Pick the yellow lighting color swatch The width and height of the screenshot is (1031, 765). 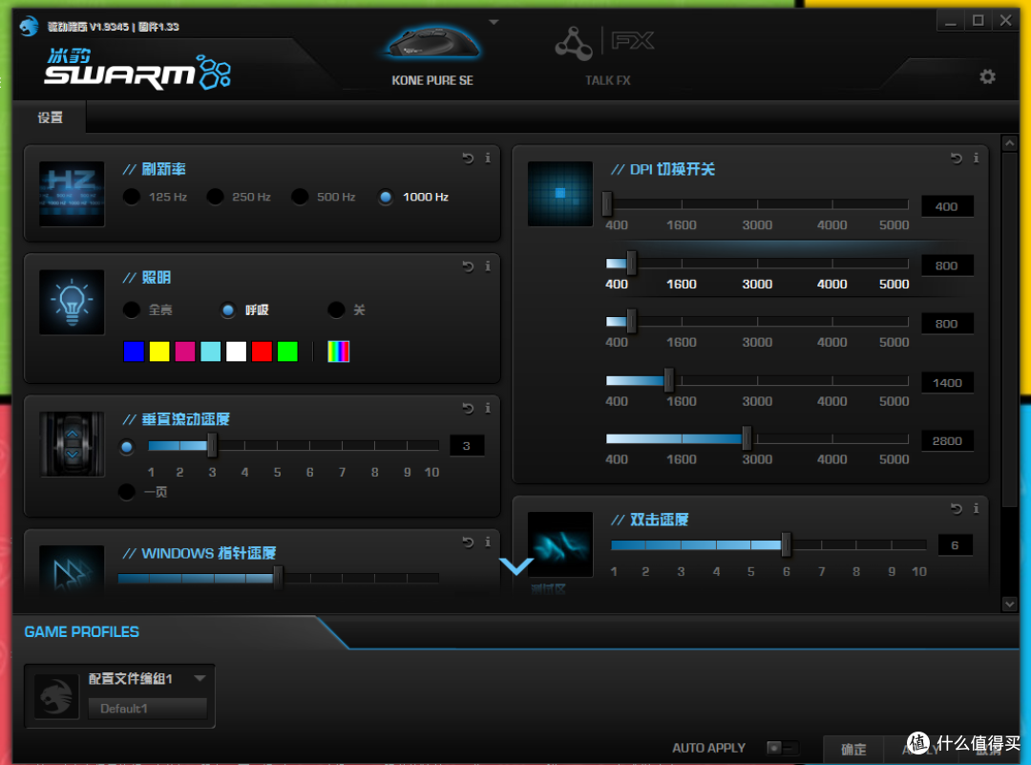tap(159, 351)
